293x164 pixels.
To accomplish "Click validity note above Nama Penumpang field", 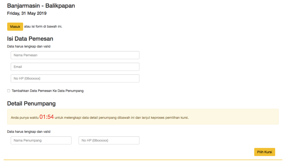I will (29, 132).
